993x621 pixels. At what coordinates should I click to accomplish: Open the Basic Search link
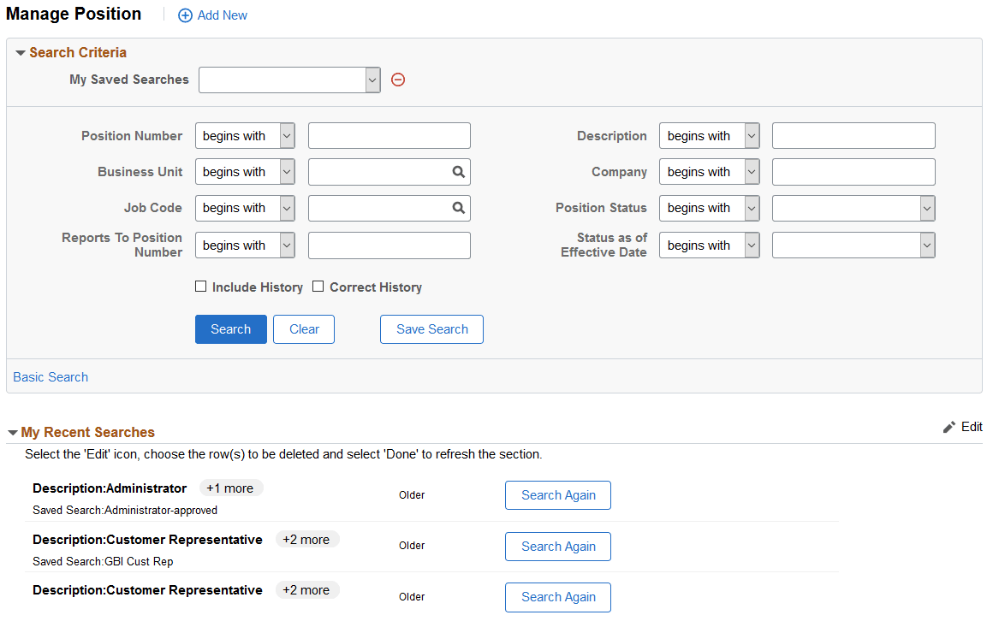[50, 376]
